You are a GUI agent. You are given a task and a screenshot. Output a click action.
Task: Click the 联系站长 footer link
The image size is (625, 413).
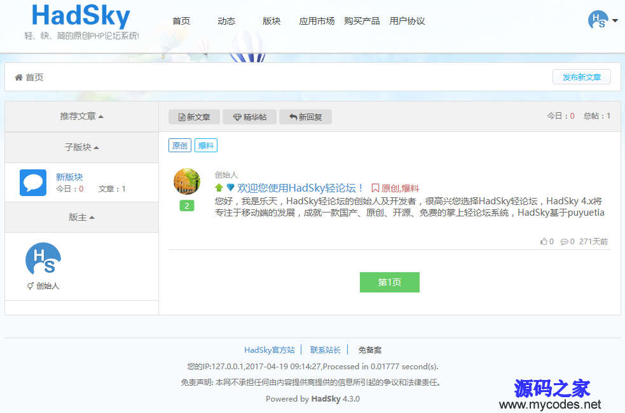tap(326, 350)
